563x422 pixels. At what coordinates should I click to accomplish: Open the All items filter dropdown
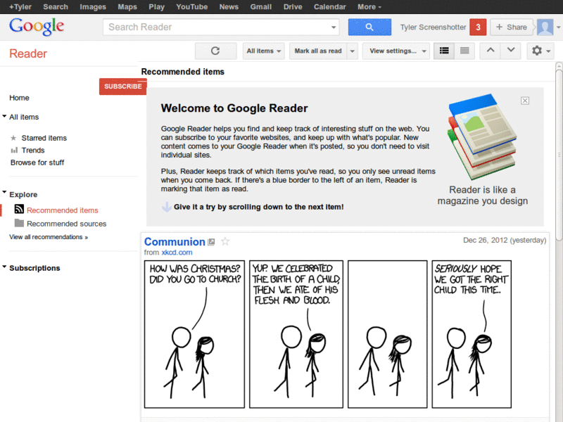tap(263, 51)
